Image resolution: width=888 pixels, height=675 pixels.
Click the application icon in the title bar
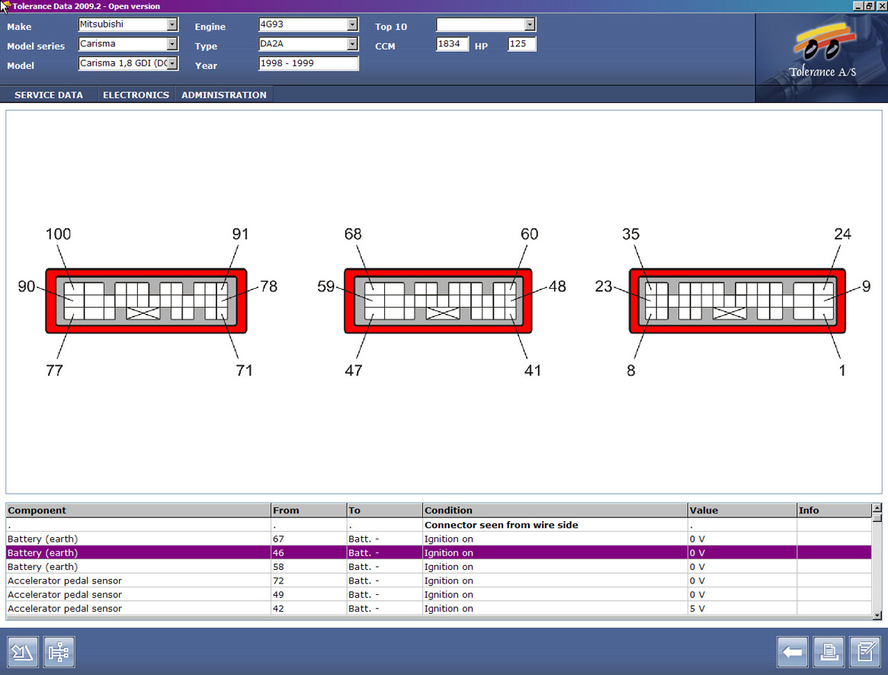pyautogui.click(x=5, y=6)
